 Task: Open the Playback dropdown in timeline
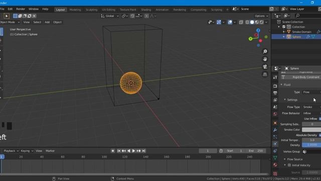11,151
